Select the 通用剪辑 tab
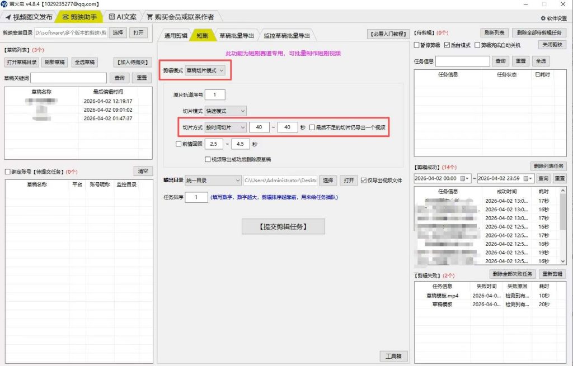573x366 pixels. tap(176, 35)
